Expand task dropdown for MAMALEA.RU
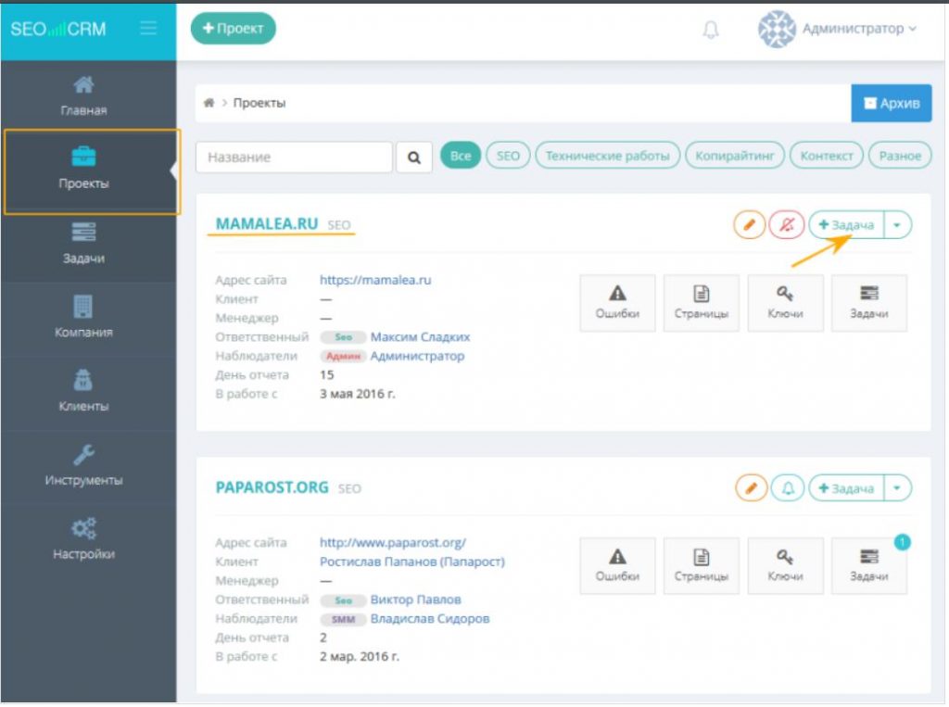Viewport: 949px width, 707px height. click(897, 224)
